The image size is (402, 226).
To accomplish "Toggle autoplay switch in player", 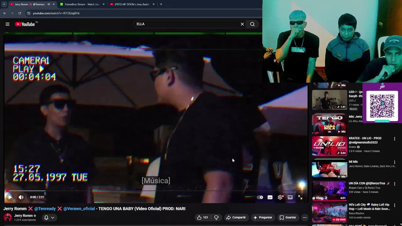I will 260,197.
